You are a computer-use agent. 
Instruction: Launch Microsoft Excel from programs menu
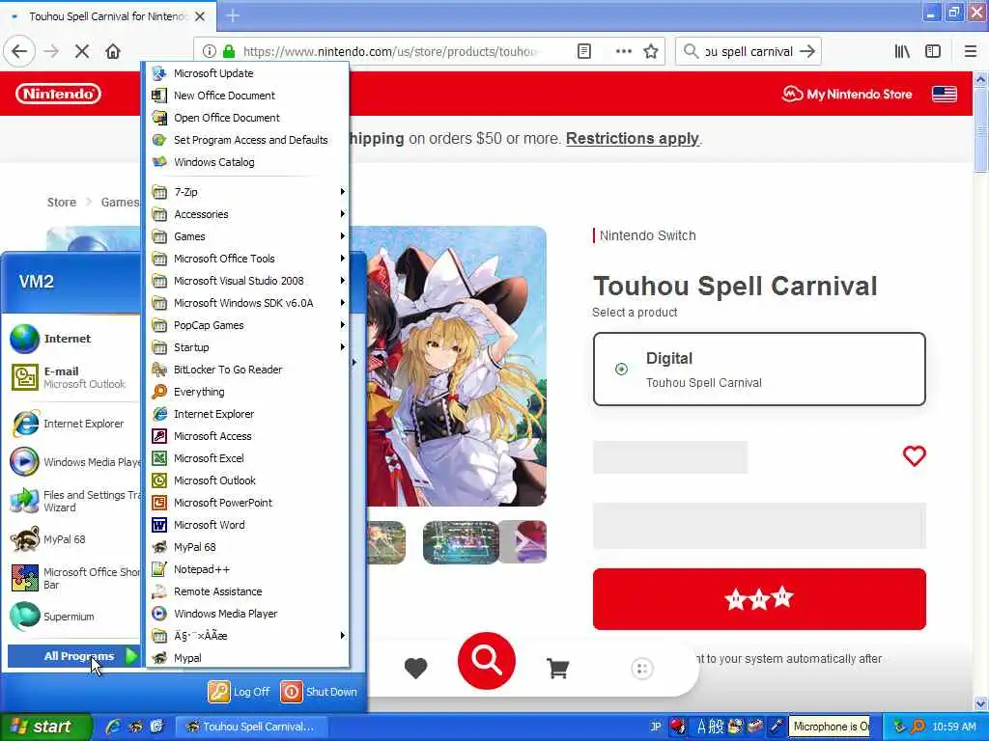pos(248,458)
